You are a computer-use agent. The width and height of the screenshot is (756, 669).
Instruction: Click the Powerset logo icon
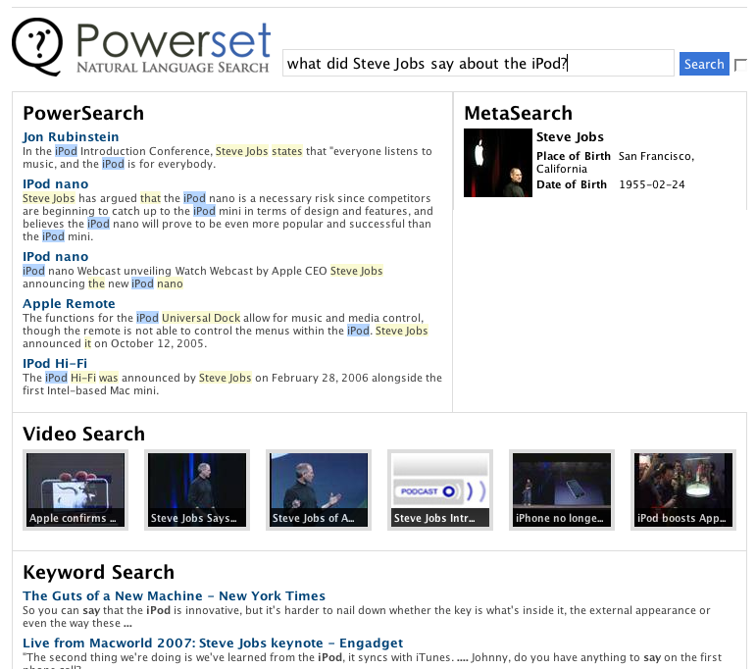(x=37, y=47)
